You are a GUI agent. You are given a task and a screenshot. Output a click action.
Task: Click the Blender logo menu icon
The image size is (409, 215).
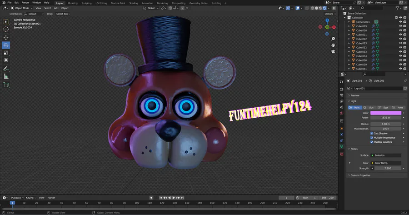(x=4, y=3)
